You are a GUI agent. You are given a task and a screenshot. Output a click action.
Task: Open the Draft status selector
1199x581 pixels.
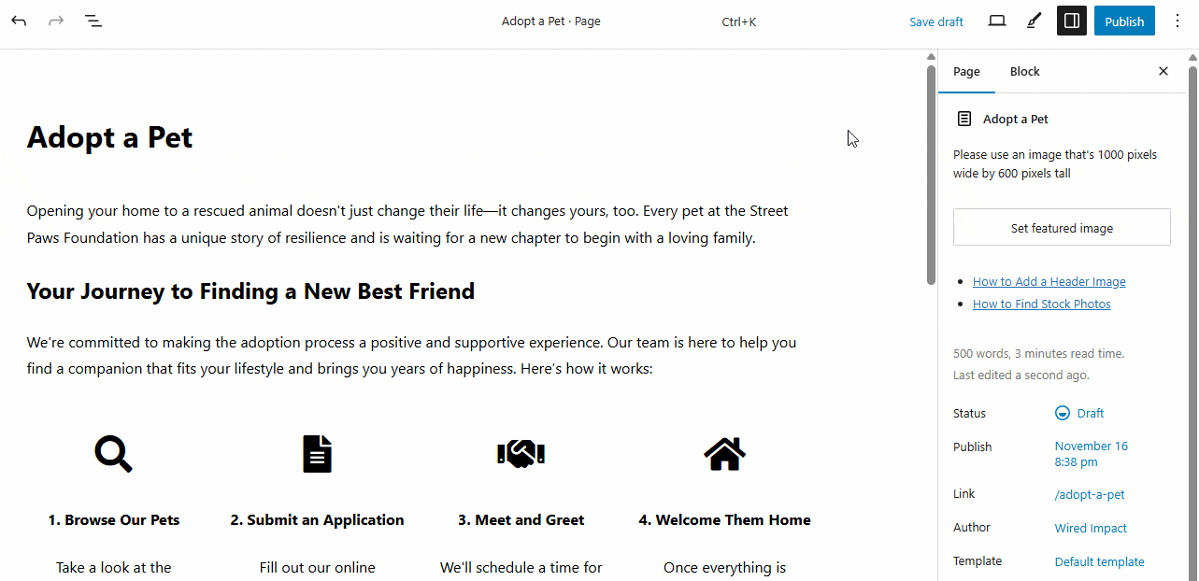click(1079, 413)
